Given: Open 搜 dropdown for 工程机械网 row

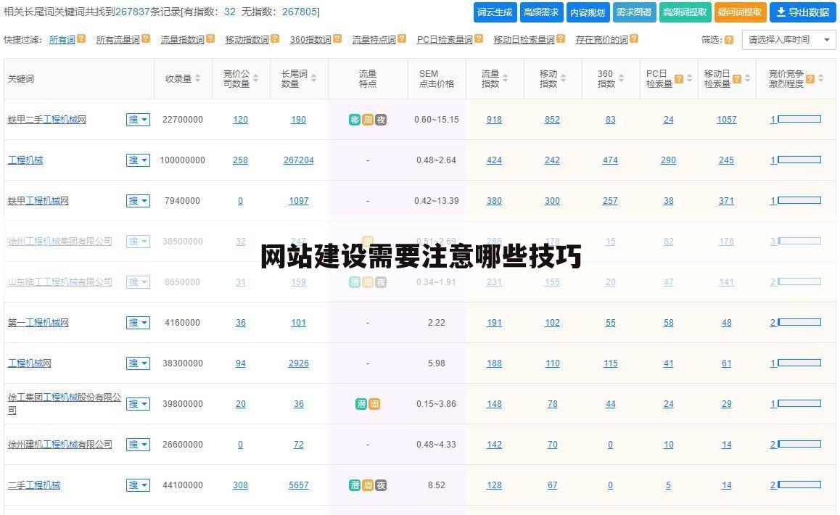Looking at the screenshot, I should pos(138,363).
